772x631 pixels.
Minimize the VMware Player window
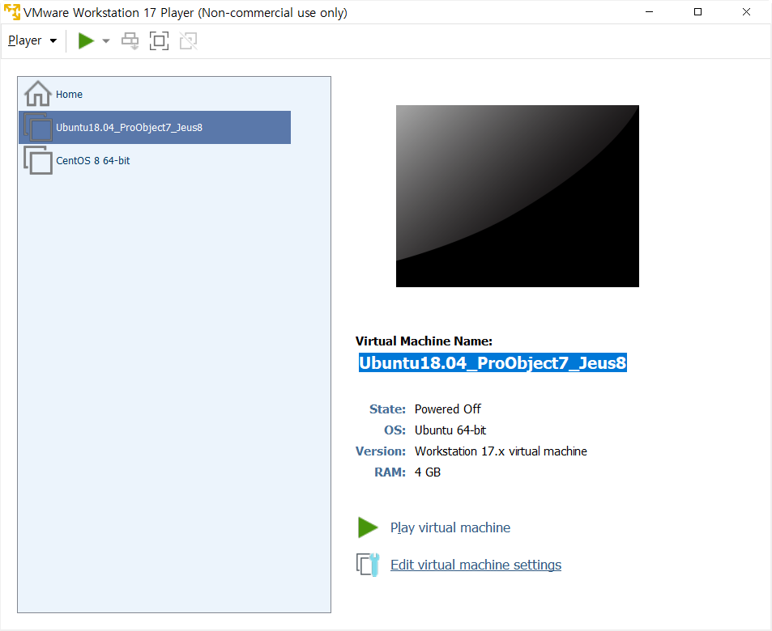point(650,12)
